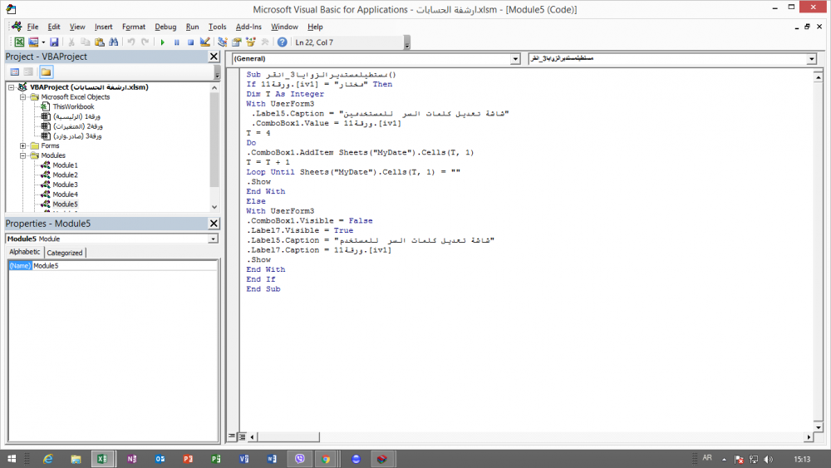
Task: Open Project Explorer toolbar icon
Action: tap(223, 42)
